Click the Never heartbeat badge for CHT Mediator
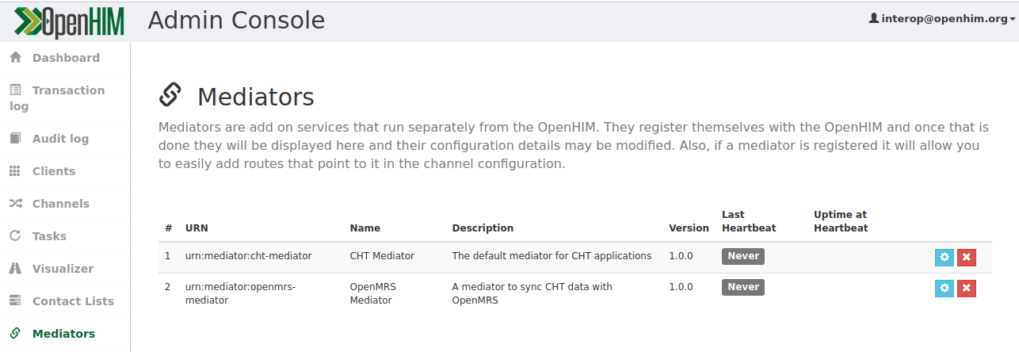 [x=743, y=256]
